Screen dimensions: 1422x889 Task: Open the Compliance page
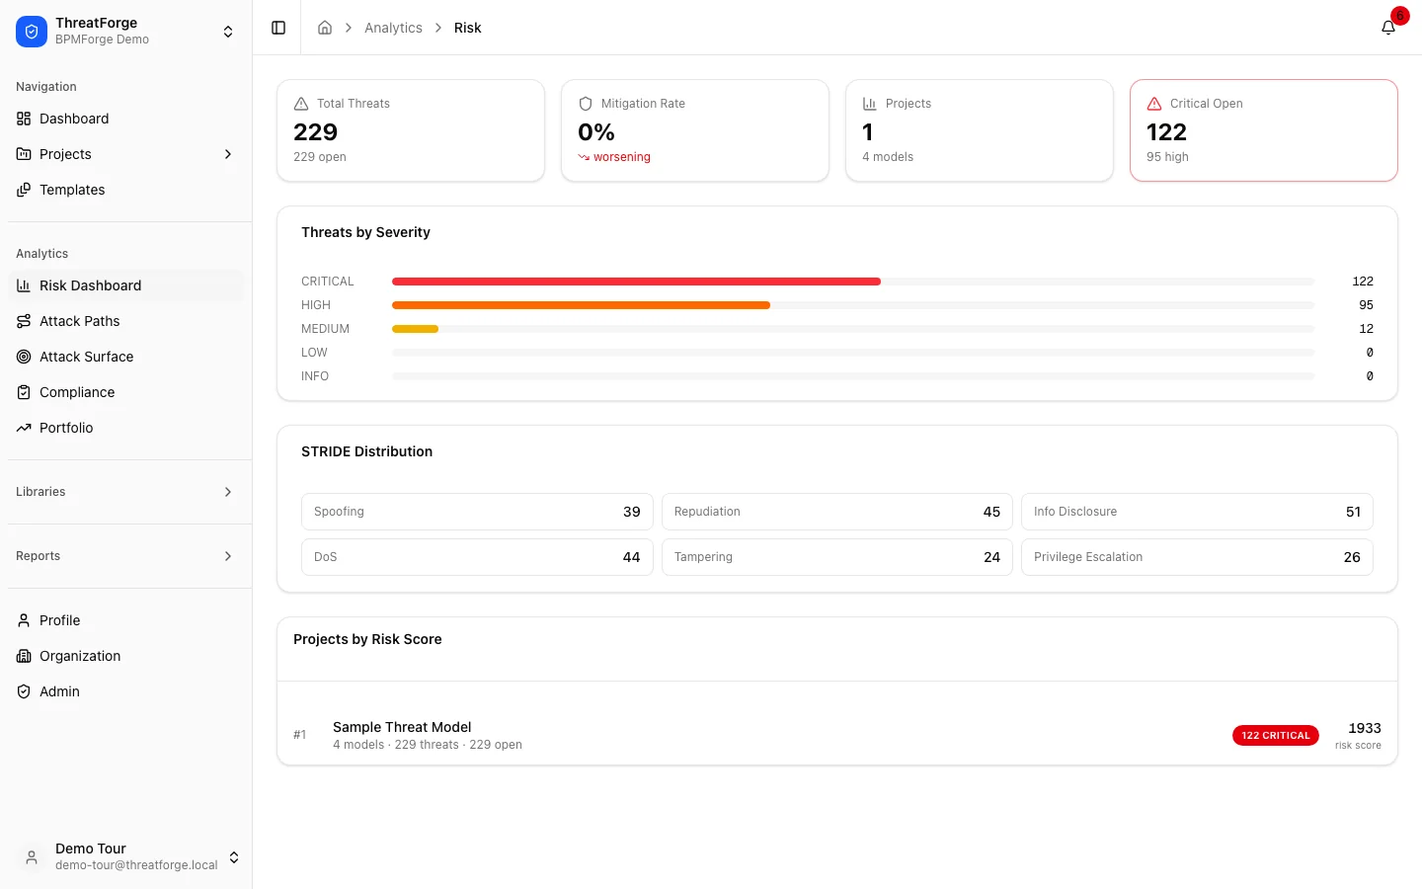point(125,392)
